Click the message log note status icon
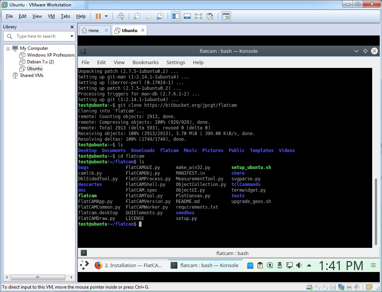The height and width of the screenshot is (292, 382). tap(369, 287)
